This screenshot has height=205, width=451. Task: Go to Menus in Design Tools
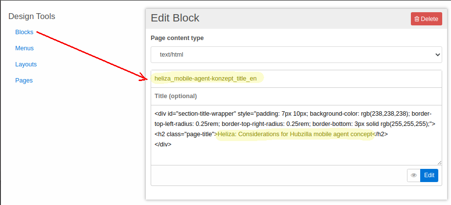(24, 48)
